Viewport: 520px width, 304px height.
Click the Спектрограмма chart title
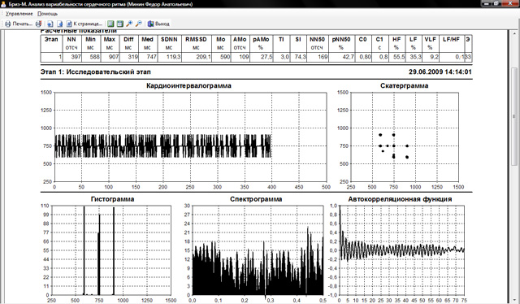click(x=256, y=199)
